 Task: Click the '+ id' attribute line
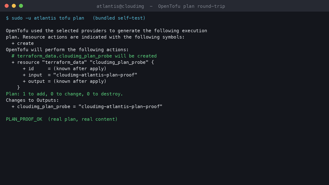click(x=65, y=69)
